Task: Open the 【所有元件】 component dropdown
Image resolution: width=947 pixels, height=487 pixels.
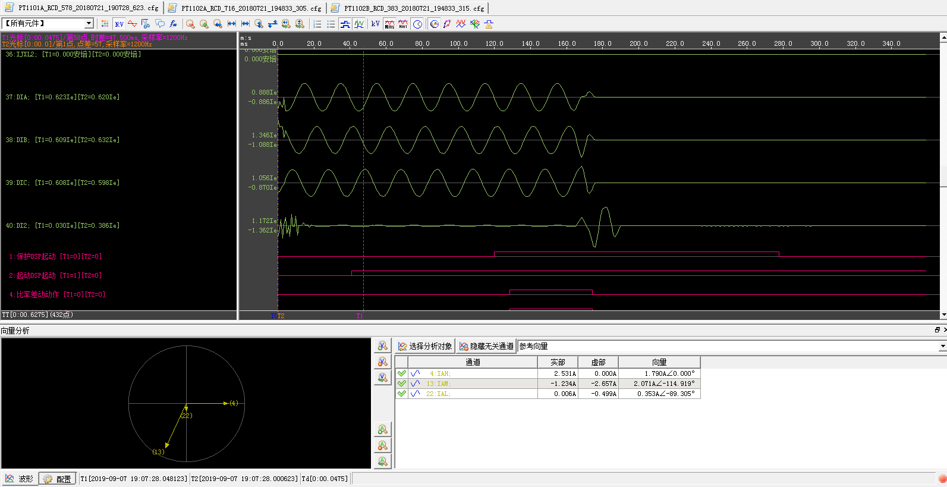Action: pos(89,23)
